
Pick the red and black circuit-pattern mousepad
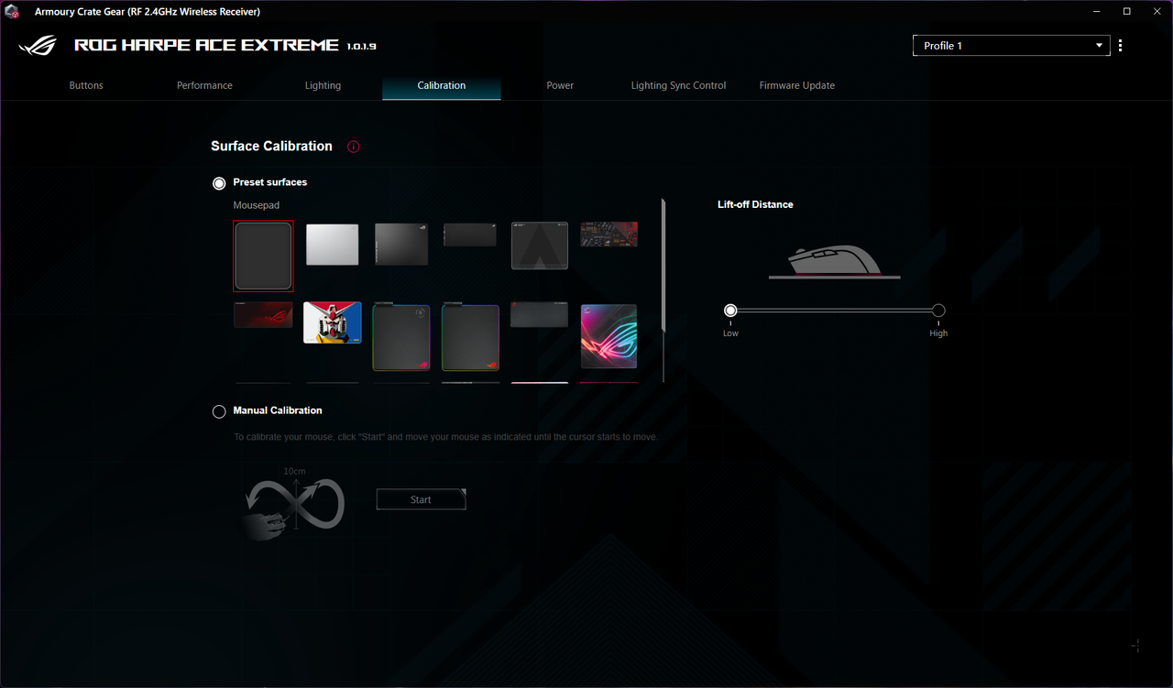coord(609,235)
